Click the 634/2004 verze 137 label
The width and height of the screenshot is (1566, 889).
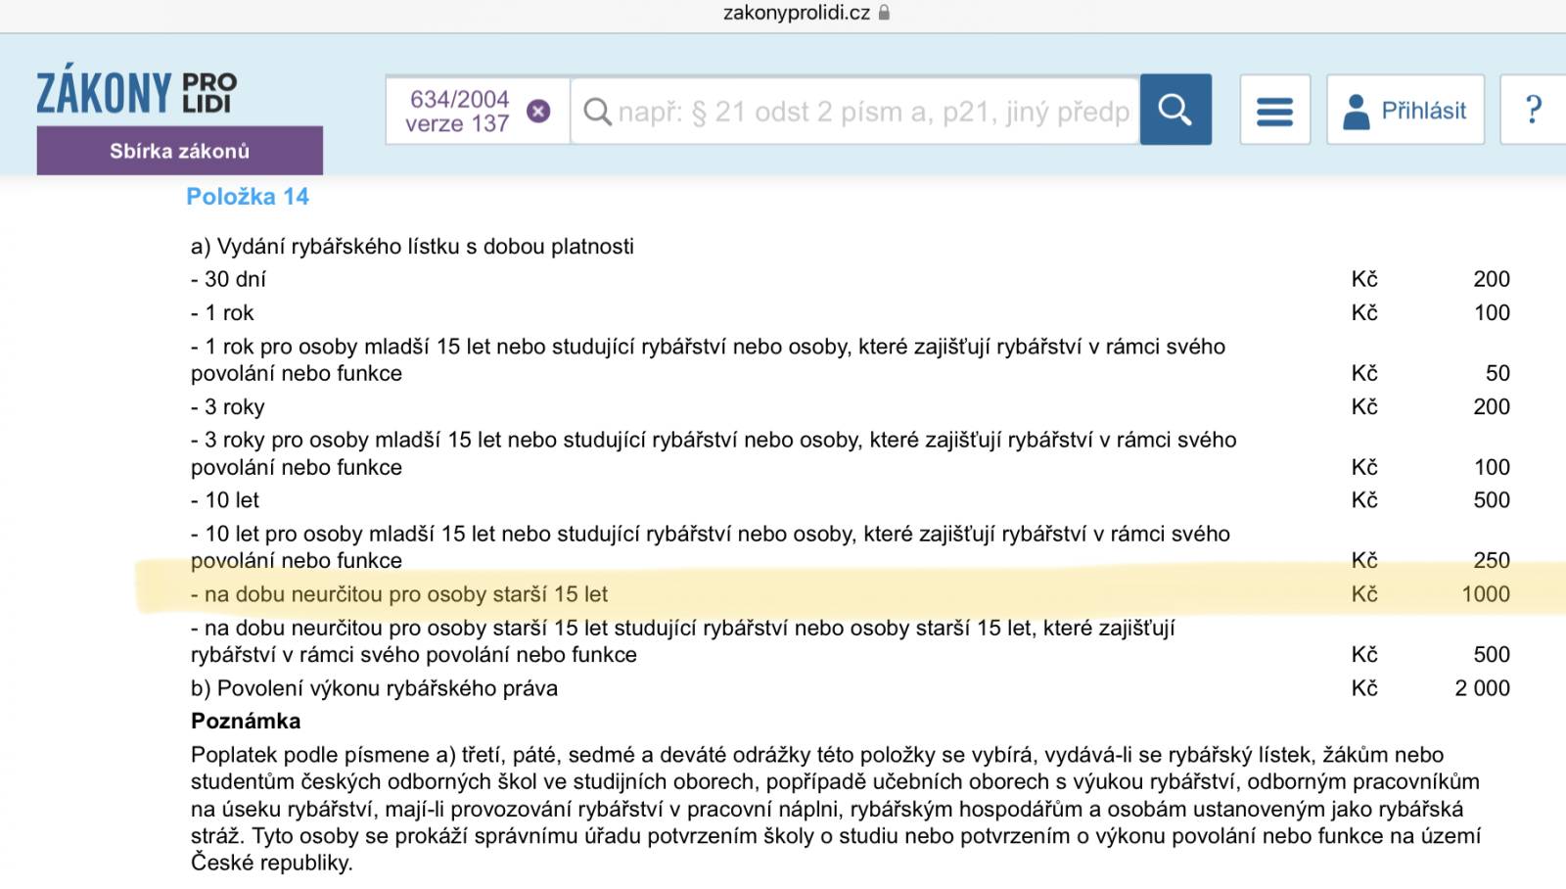pos(458,112)
